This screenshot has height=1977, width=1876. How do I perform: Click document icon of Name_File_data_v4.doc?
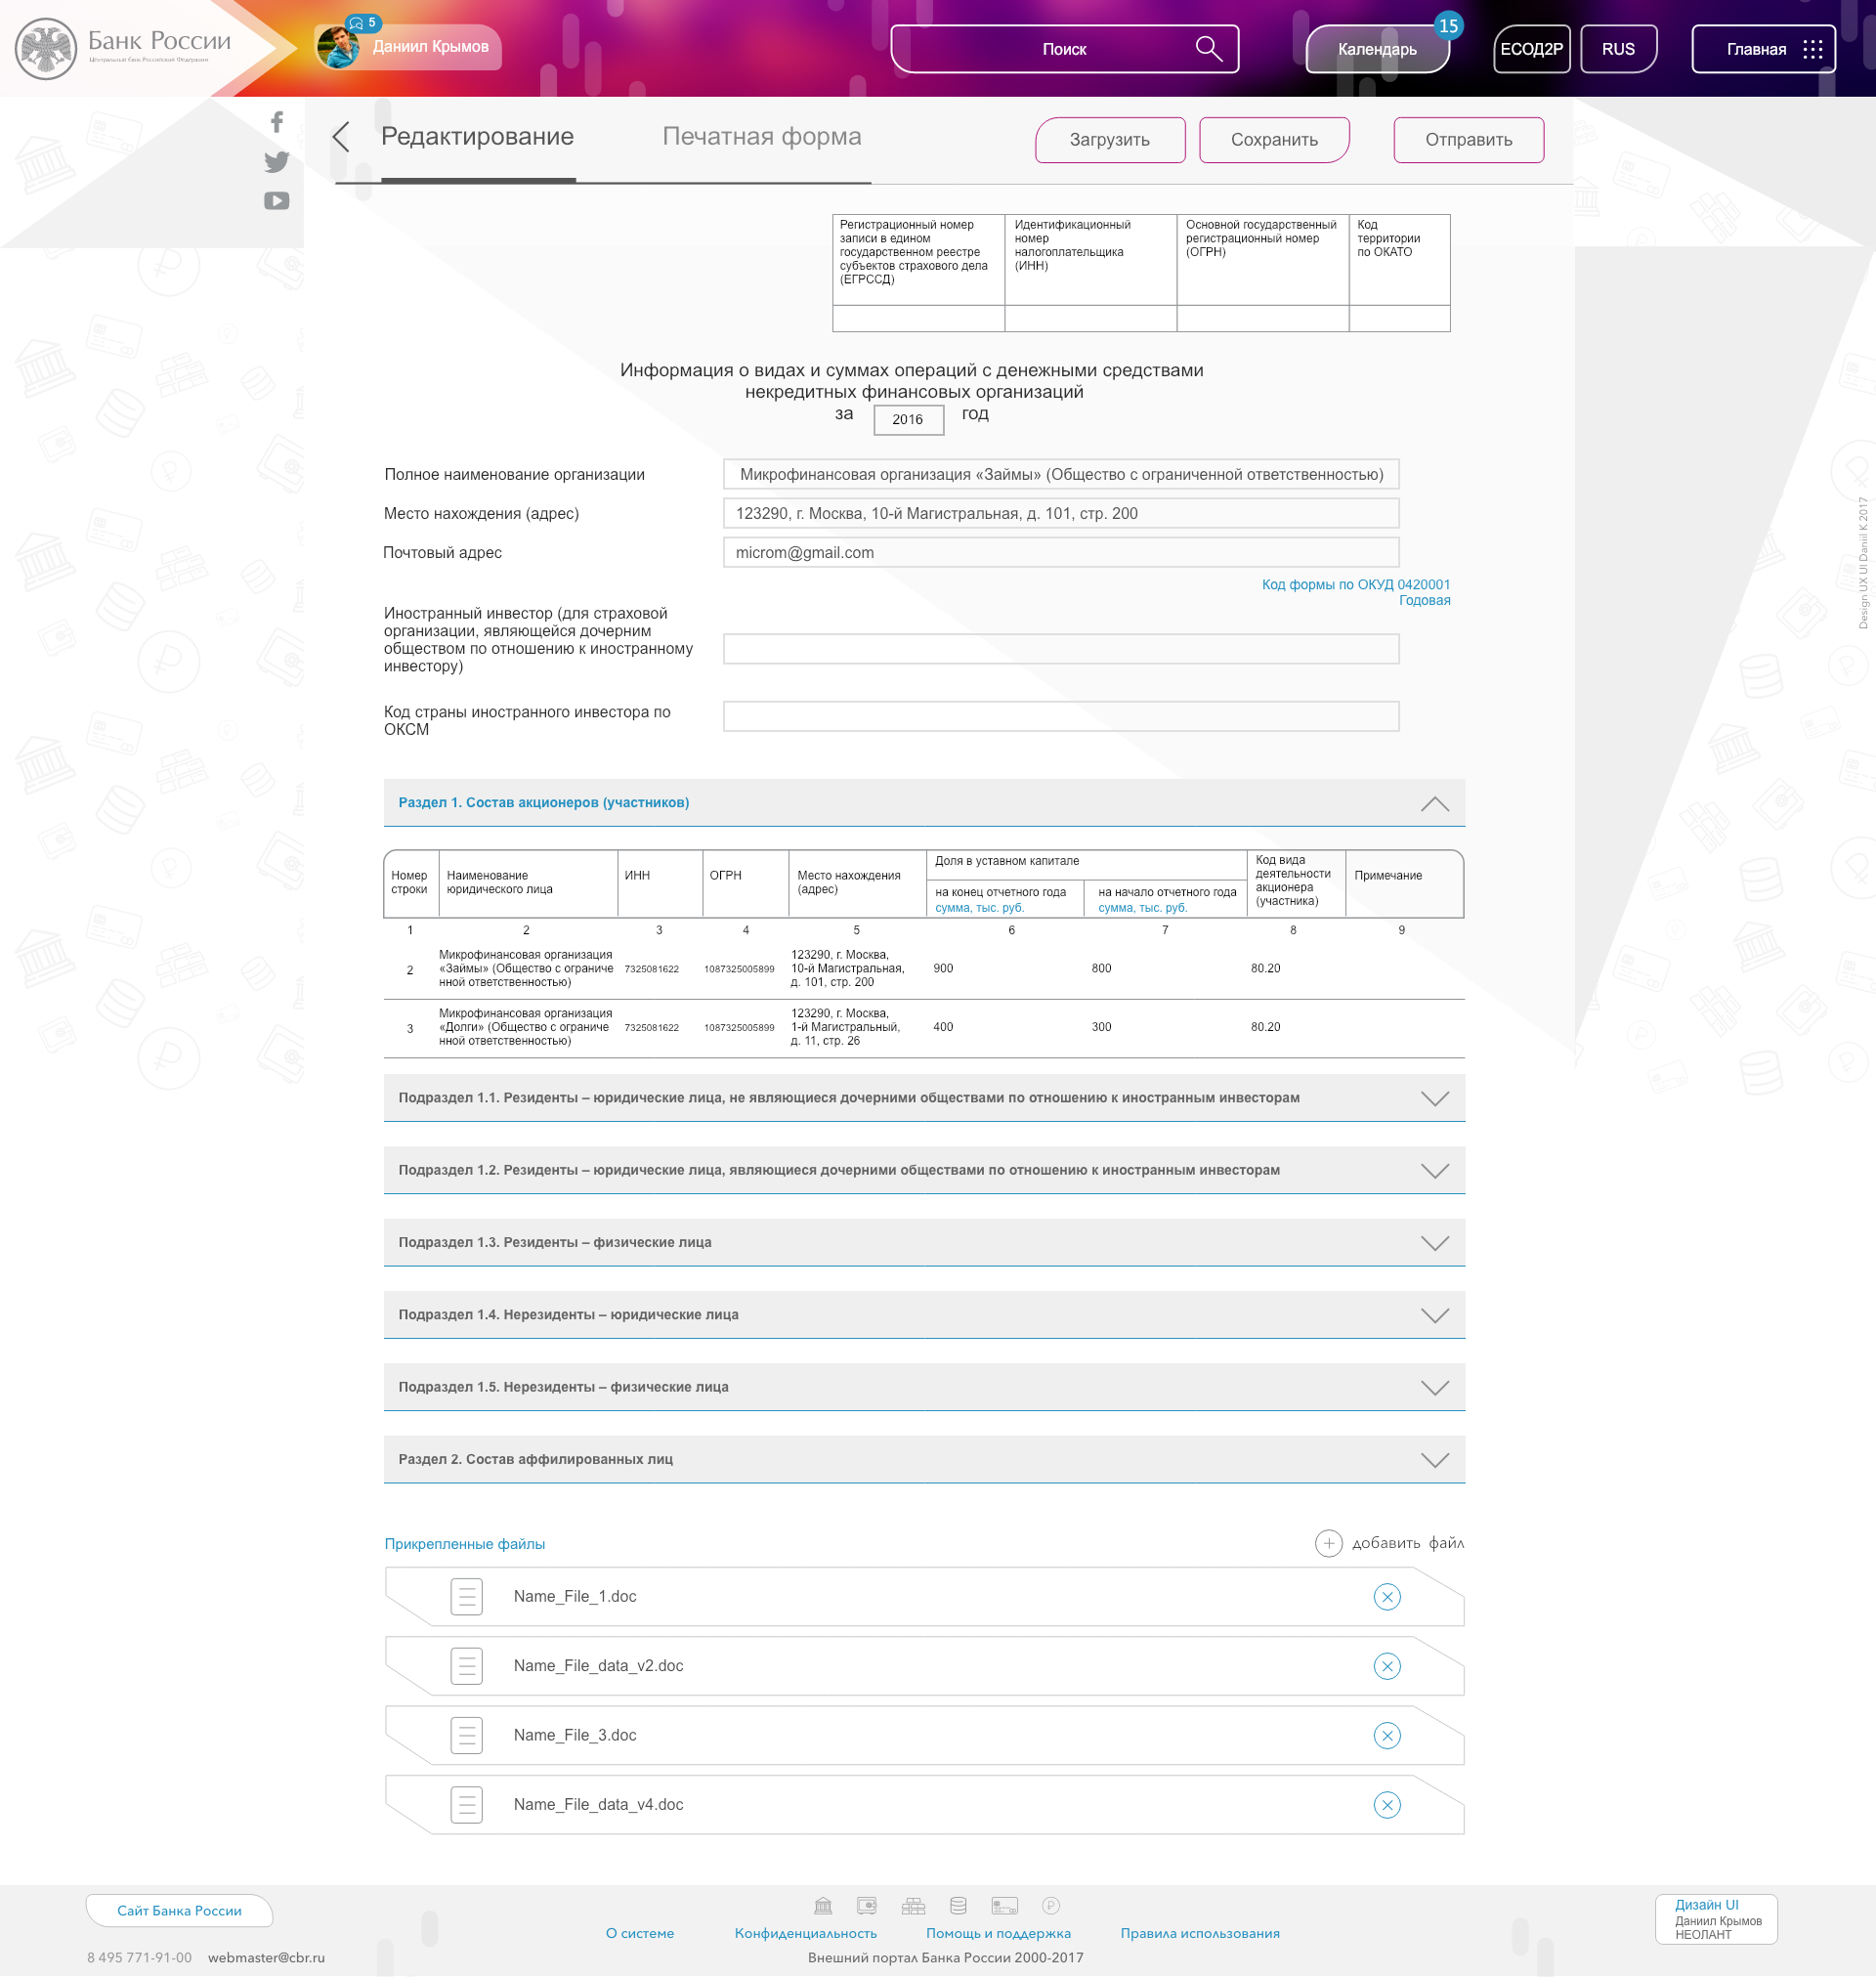pos(467,1805)
